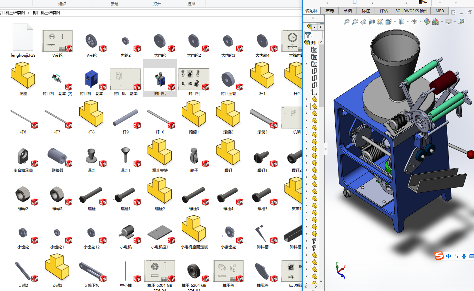The image size is (474, 291).
Task: Open the Display Style dropdown arrow
Action: click(408, 22)
